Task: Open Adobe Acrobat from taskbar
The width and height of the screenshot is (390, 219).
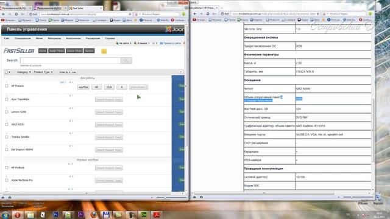Action: click(156, 215)
